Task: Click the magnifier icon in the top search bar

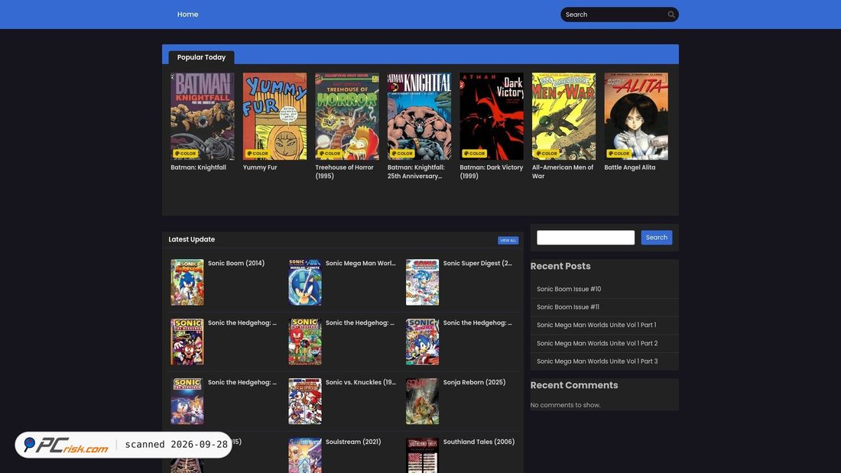Action: (671, 15)
